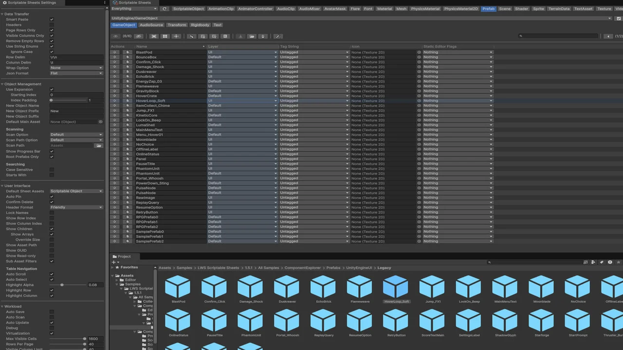Click the show-all-columns eye icon in the toolbar

pos(115,36)
